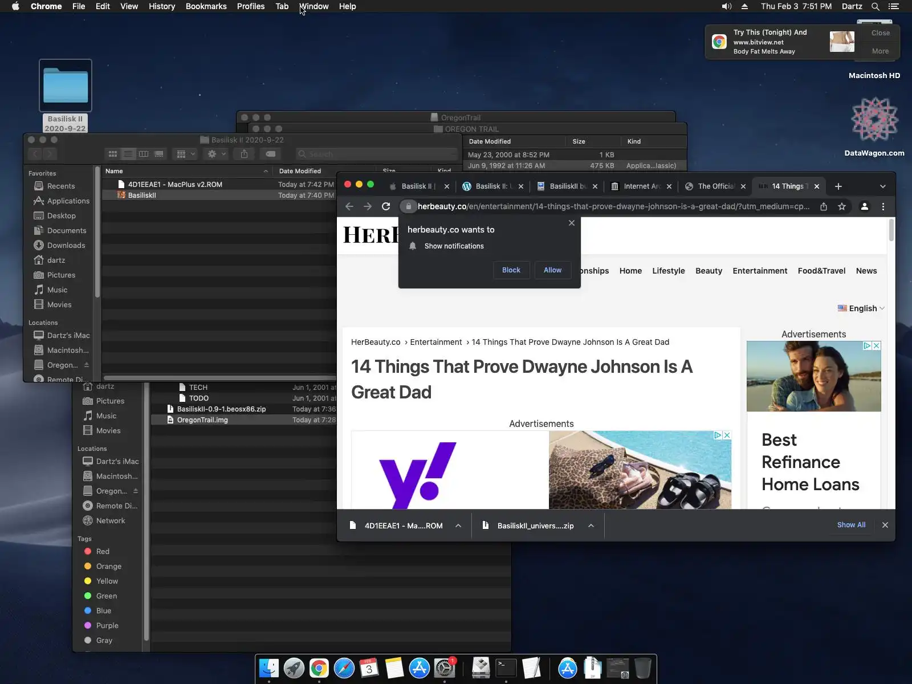The width and height of the screenshot is (912, 684).
Task: Open the Finder group-by dropdown
Action: coord(186,154)
